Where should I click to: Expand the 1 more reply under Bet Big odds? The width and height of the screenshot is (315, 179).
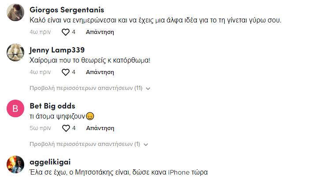(x=85, y=144)
